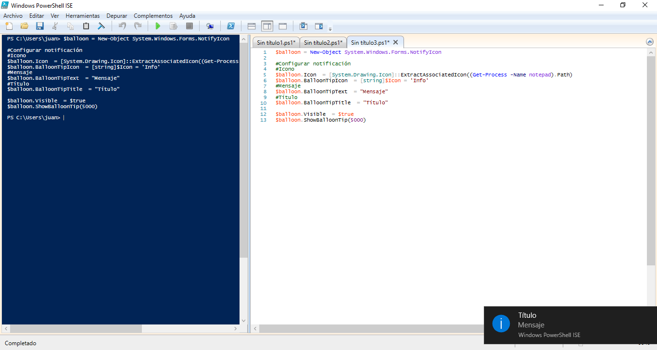Open a New Remote PowerShell Tab
Screen dimensions: 657x350
coord(210,26)
